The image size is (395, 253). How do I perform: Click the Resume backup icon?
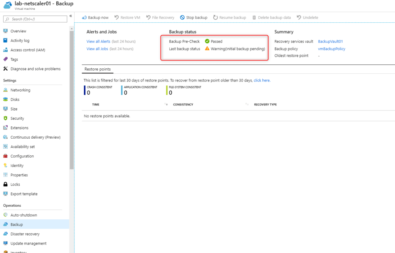click(215, 17)
